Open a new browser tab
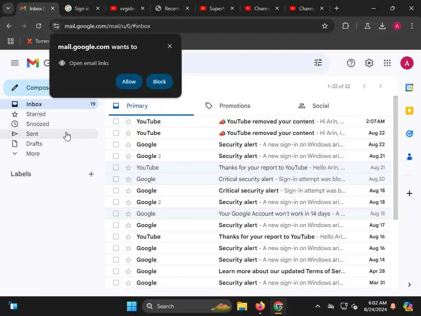This screenshot has height=316, width=421. (336, 8)
